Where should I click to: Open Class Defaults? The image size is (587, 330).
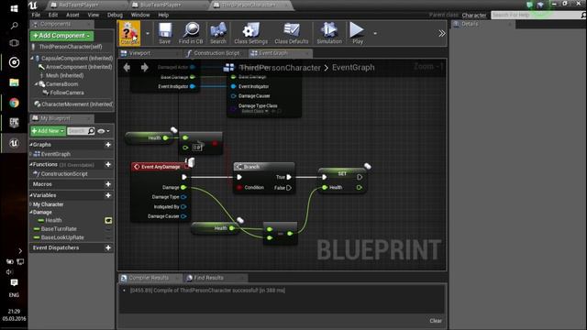point(292,33)
